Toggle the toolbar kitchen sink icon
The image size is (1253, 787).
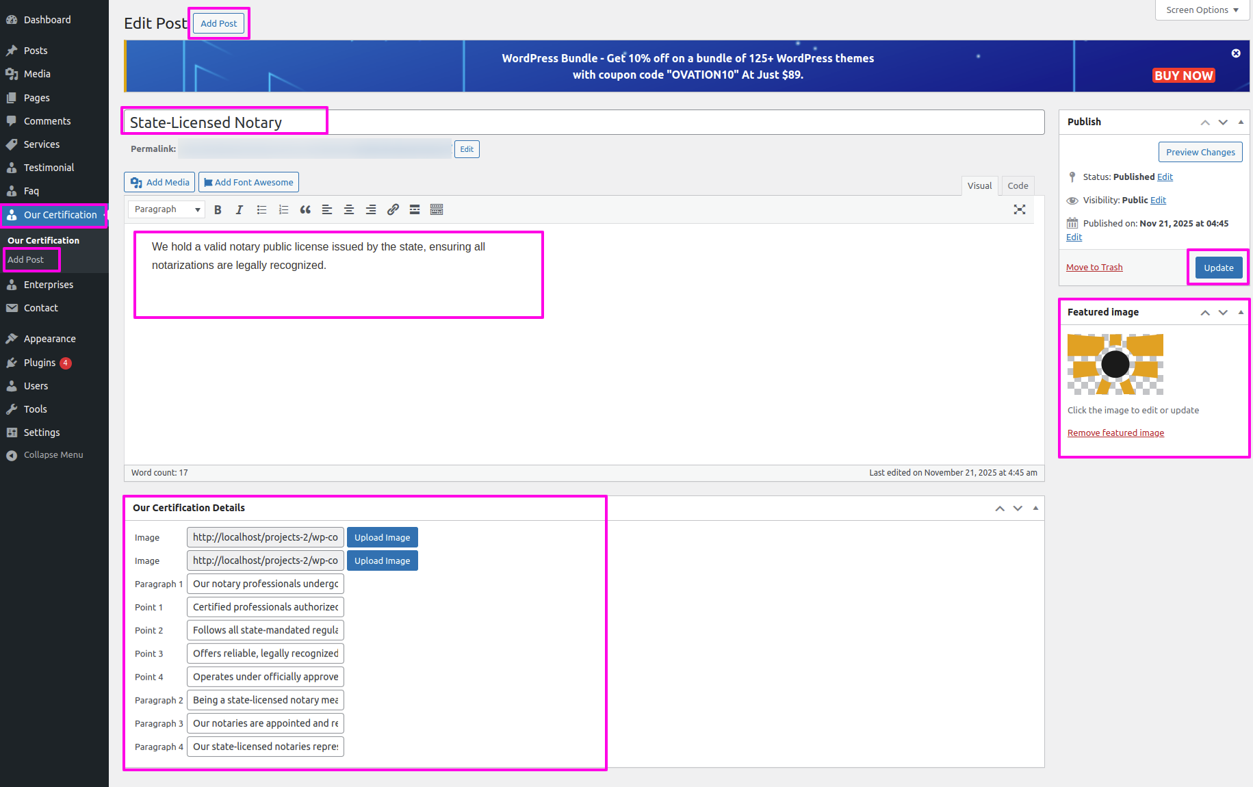point(437,210)
